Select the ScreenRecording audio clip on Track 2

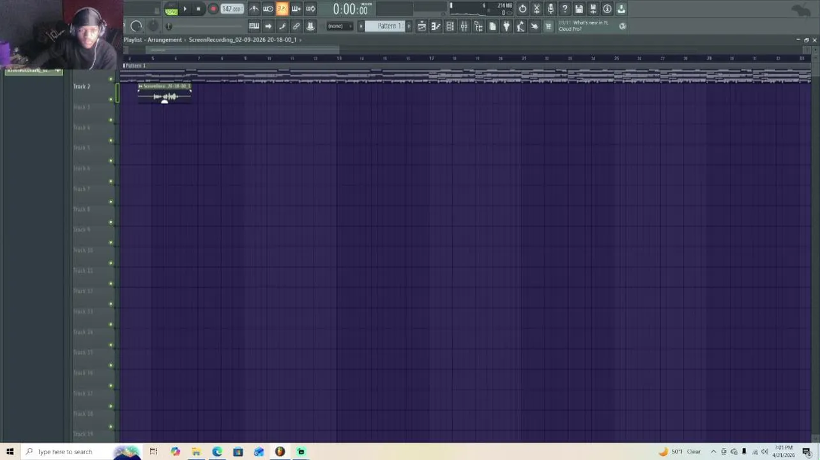tap(165, 93)
